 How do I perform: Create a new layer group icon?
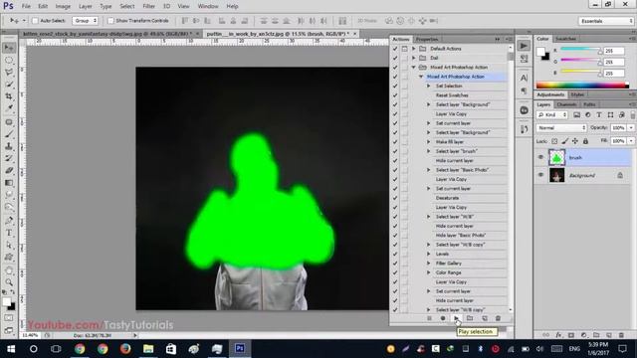point(596,335)
